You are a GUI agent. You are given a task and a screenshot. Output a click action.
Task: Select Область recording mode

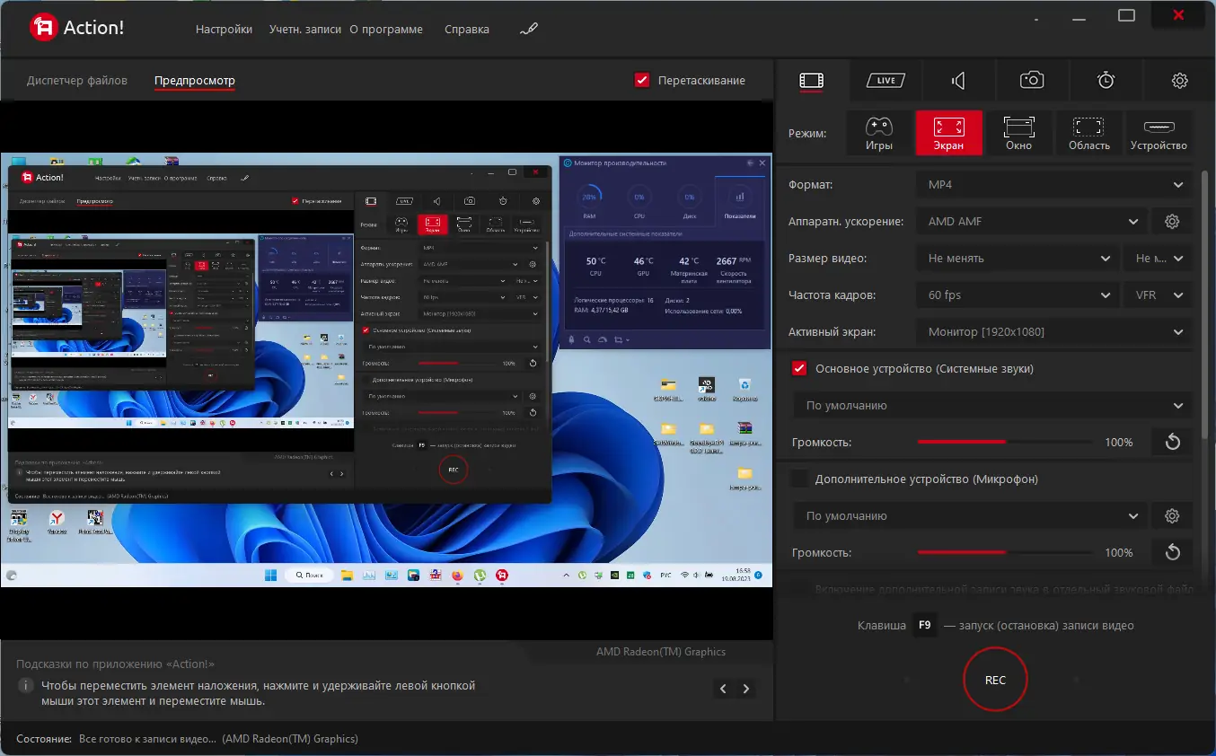click(x=1088, y=133)
